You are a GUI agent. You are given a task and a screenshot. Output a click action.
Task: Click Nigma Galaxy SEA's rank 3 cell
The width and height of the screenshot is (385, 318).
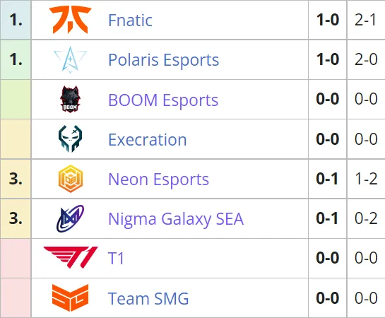point(16,218)
